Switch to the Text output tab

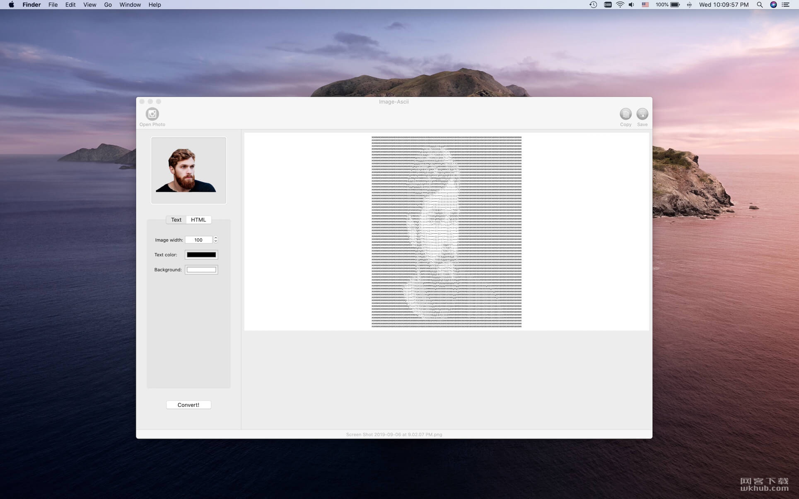tap(176, 220)
